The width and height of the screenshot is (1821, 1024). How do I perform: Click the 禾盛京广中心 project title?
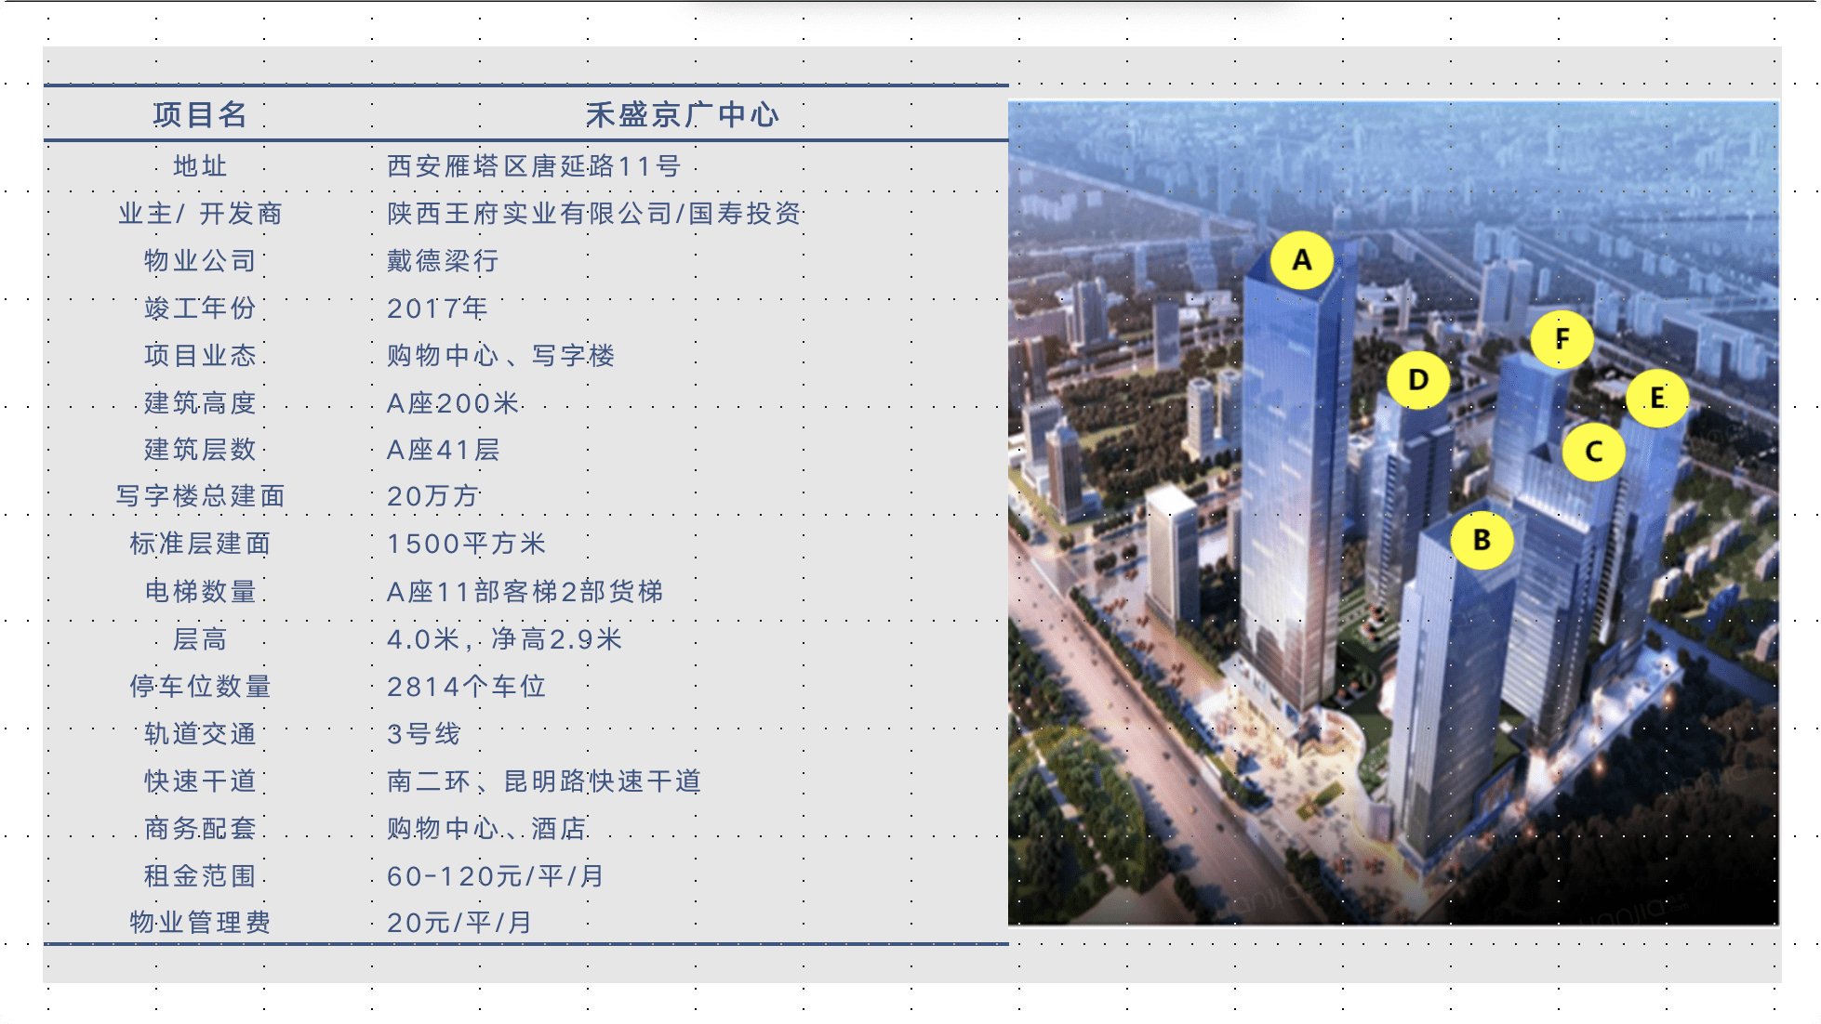[684, 114]
